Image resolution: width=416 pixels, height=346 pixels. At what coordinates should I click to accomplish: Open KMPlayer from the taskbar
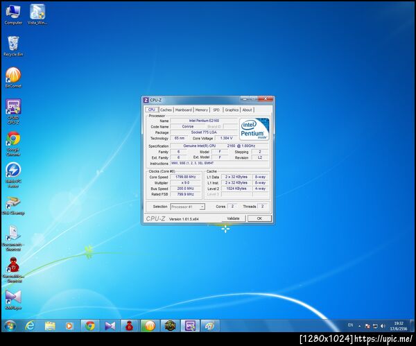[110, 326]
